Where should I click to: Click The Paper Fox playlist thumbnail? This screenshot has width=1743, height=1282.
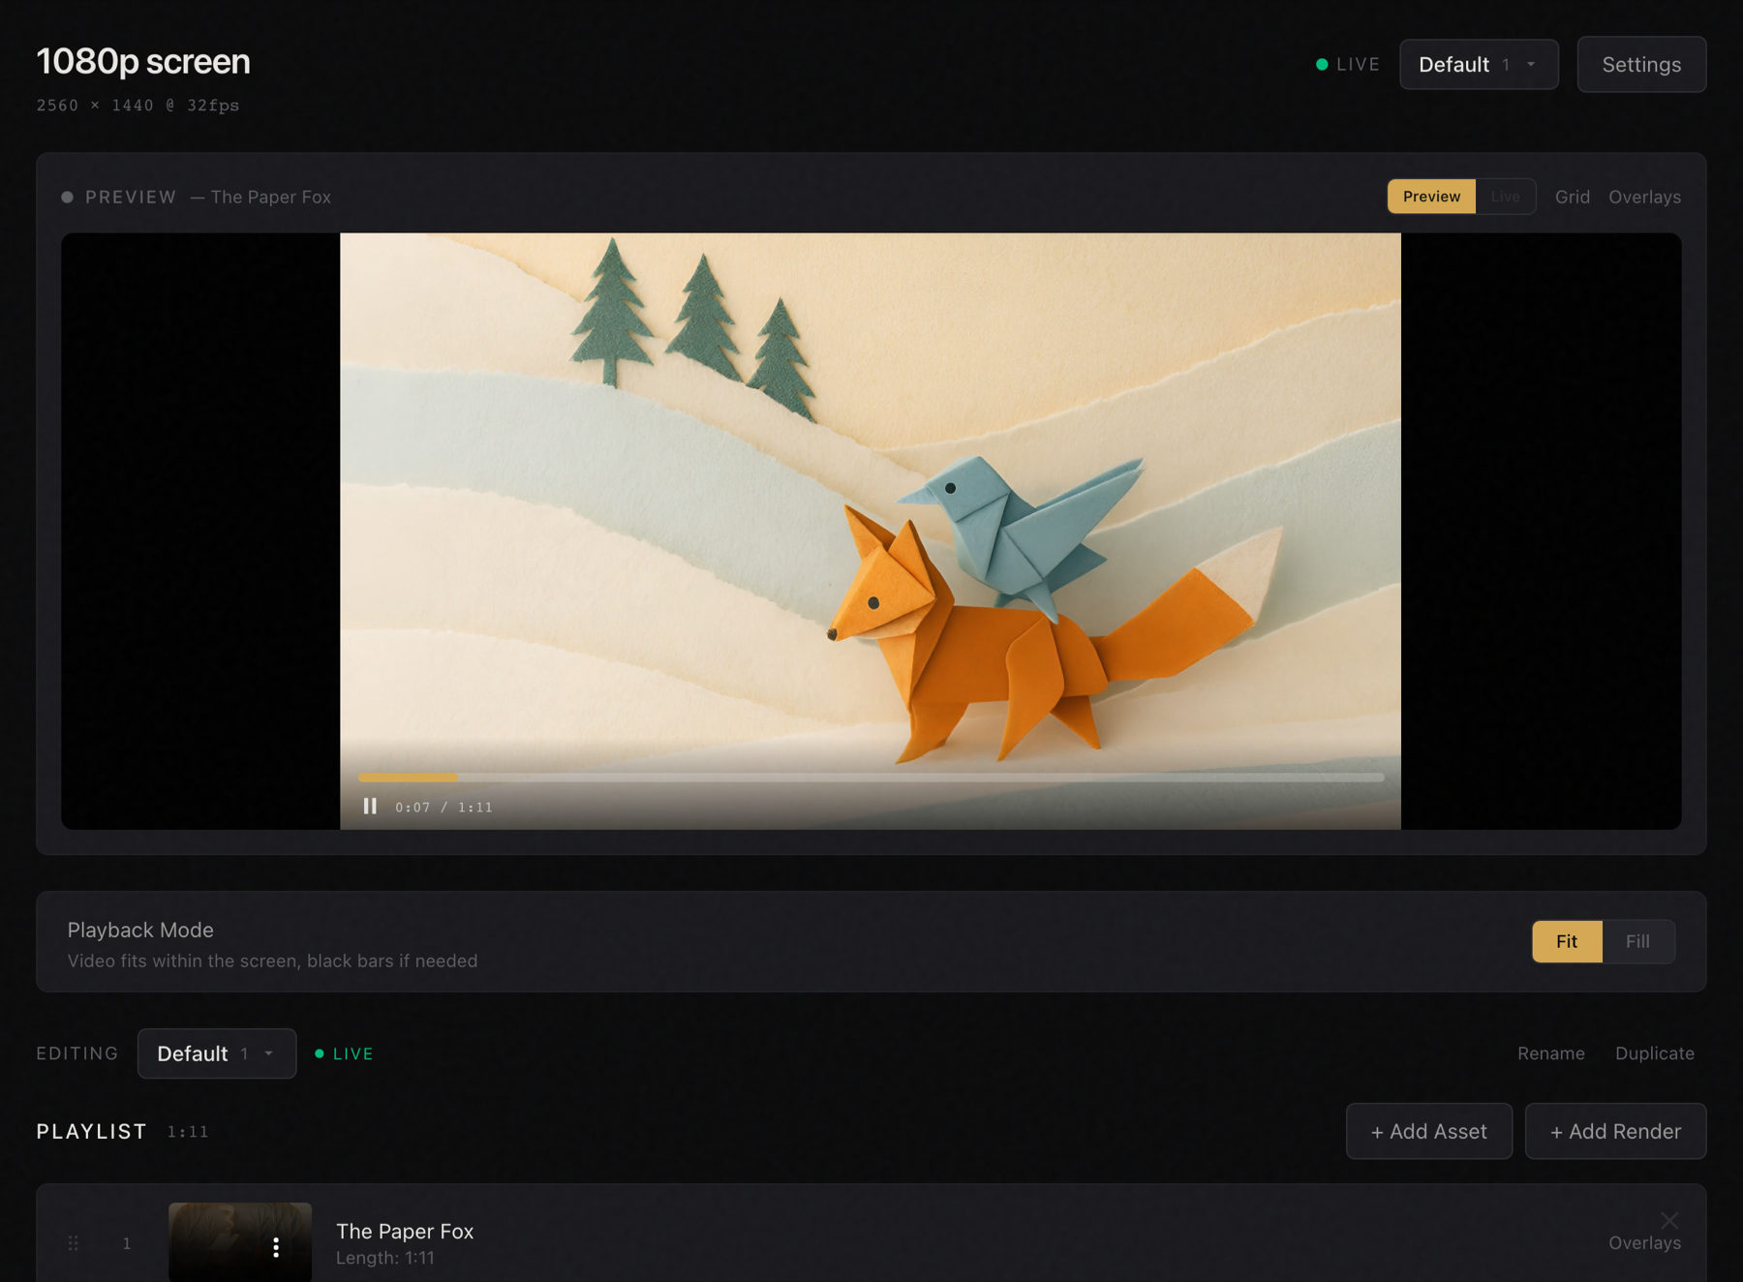[x=240, y=1242]
